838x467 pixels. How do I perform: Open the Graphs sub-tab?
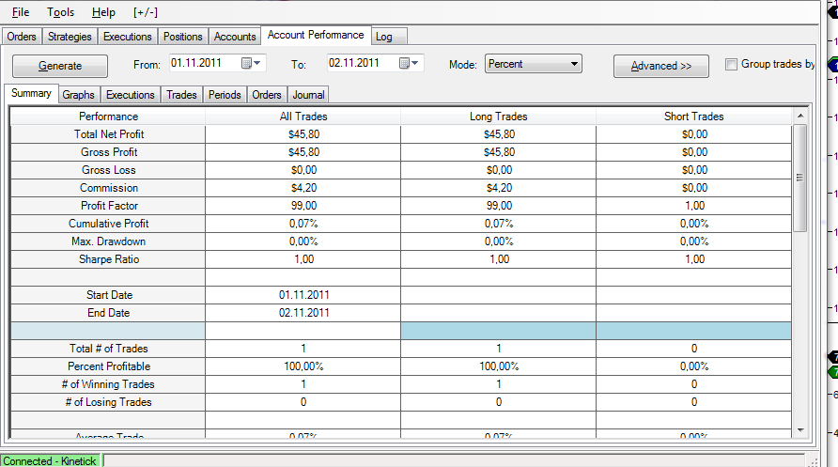pos(78,95)
